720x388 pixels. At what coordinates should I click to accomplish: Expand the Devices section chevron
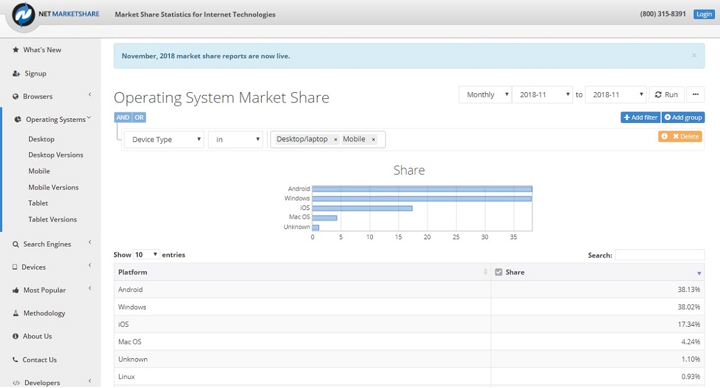pyautogui.click(x=90, y=266)
